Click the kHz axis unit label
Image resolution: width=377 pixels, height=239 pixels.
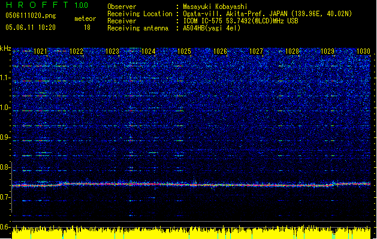pos(5,48)
